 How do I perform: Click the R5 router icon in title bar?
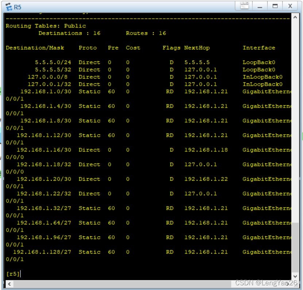coord(9,7)
